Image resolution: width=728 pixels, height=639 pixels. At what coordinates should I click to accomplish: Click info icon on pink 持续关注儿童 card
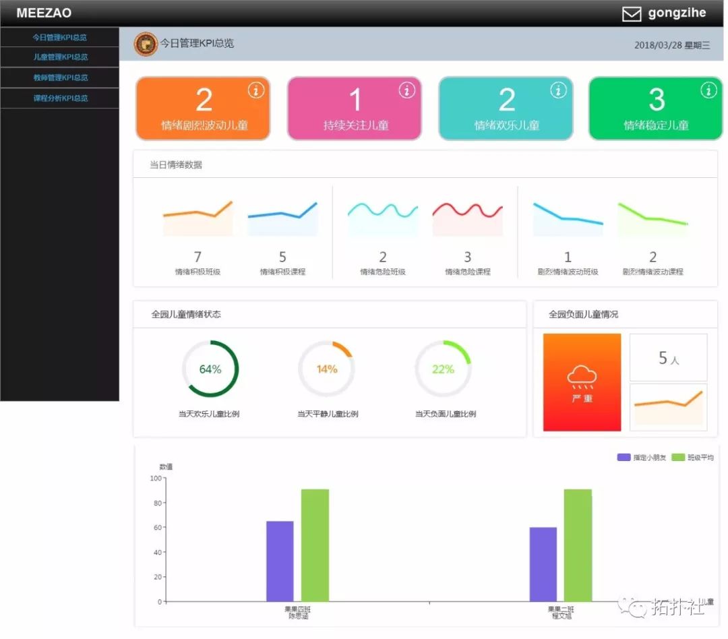coord(407,90)
